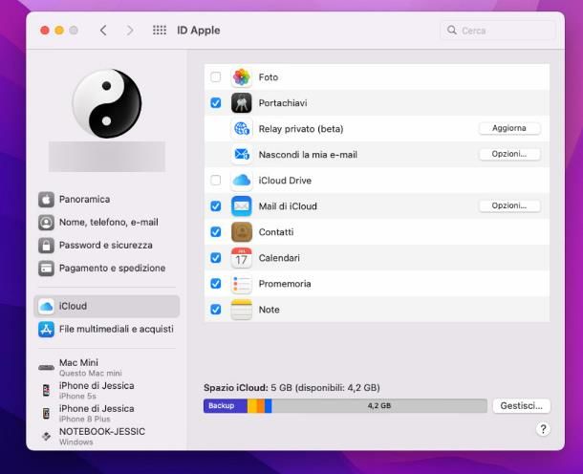This screenshot has height=474, width=583.
Task: Click the Note notepad icon
Action: (x=241, y=310)
